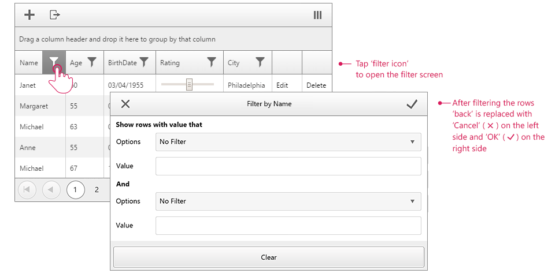The width and height of the screenshot is (555, 277).
Task: Click Delete in Janet's row
Action: (316, 85)
